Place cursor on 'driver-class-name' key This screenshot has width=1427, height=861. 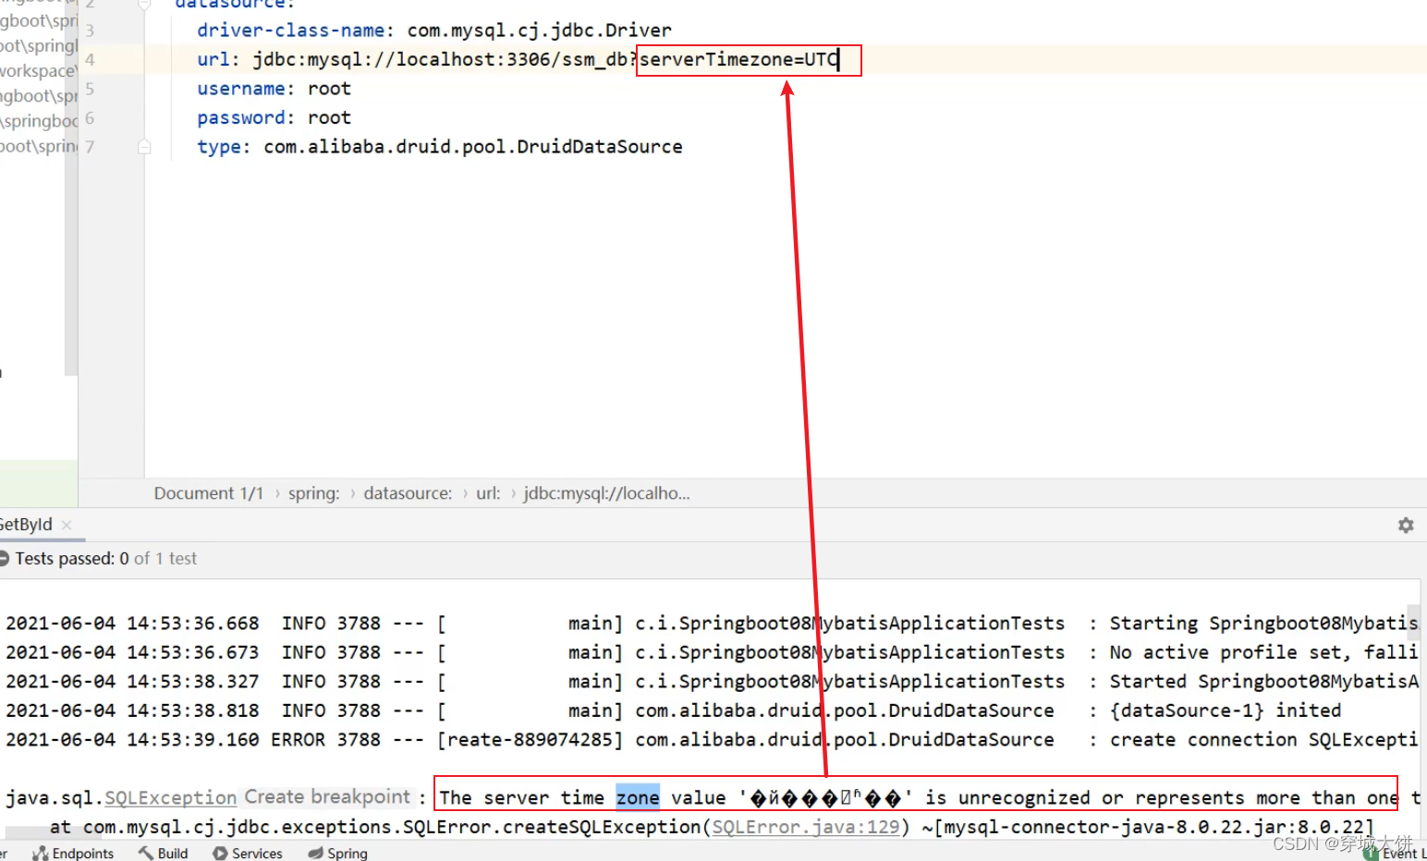(x=290, y=30)
